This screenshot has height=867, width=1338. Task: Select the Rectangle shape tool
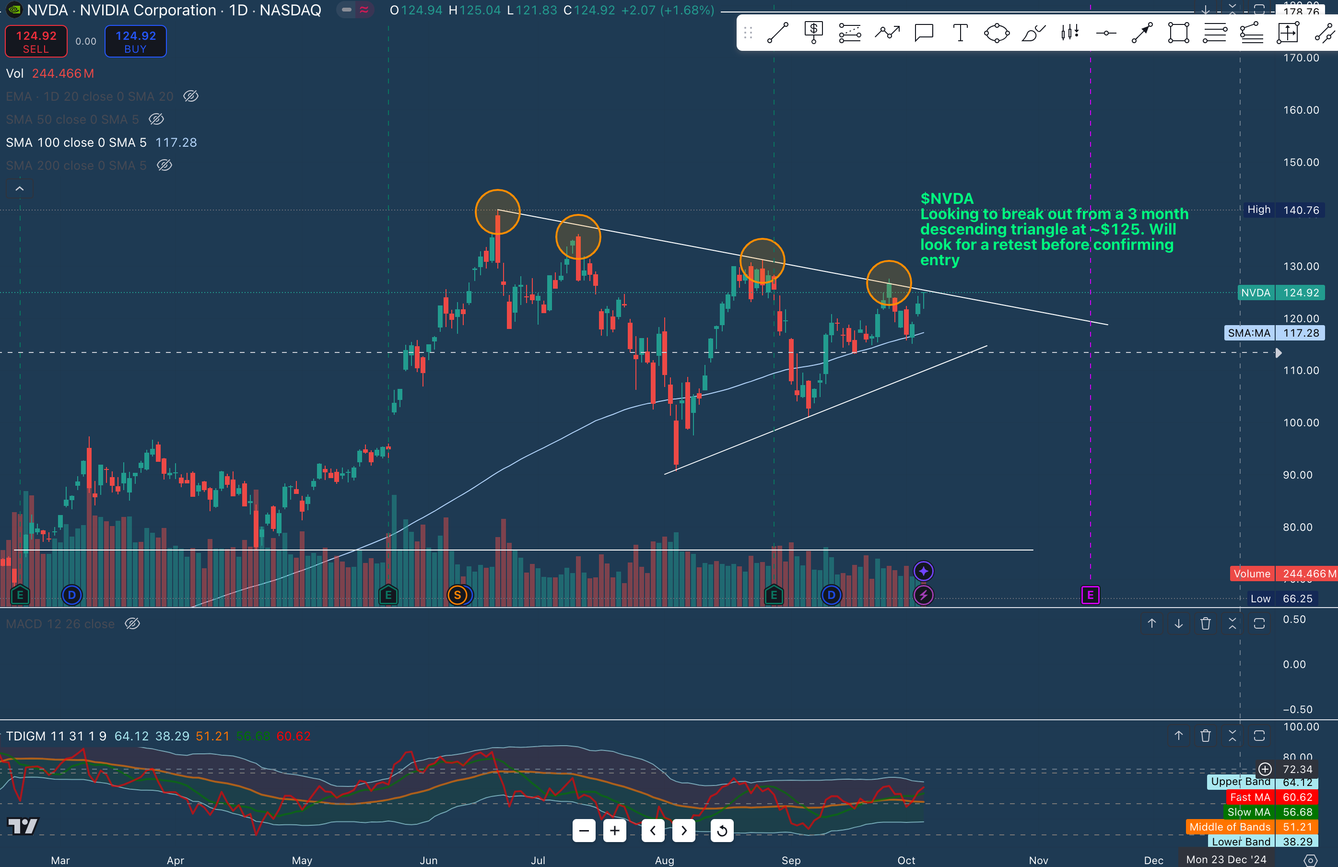[1178, 33]
